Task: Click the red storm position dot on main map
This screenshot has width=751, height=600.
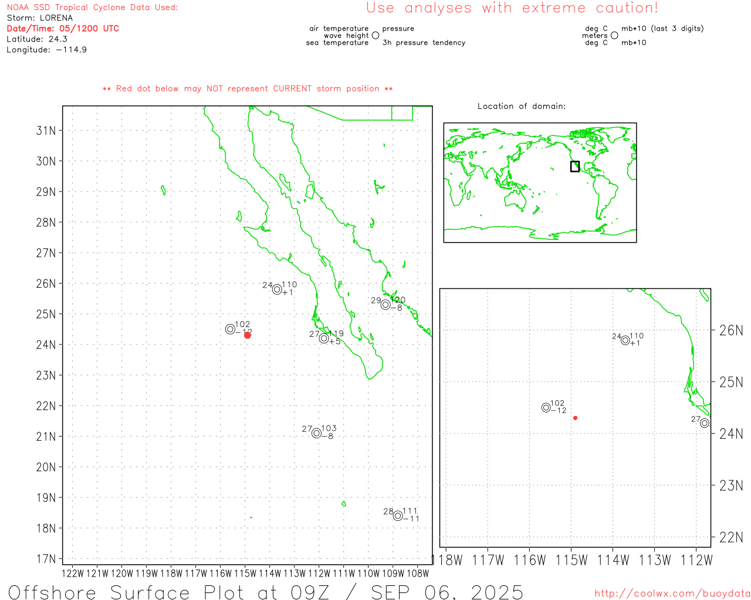Action: [247, 335]
